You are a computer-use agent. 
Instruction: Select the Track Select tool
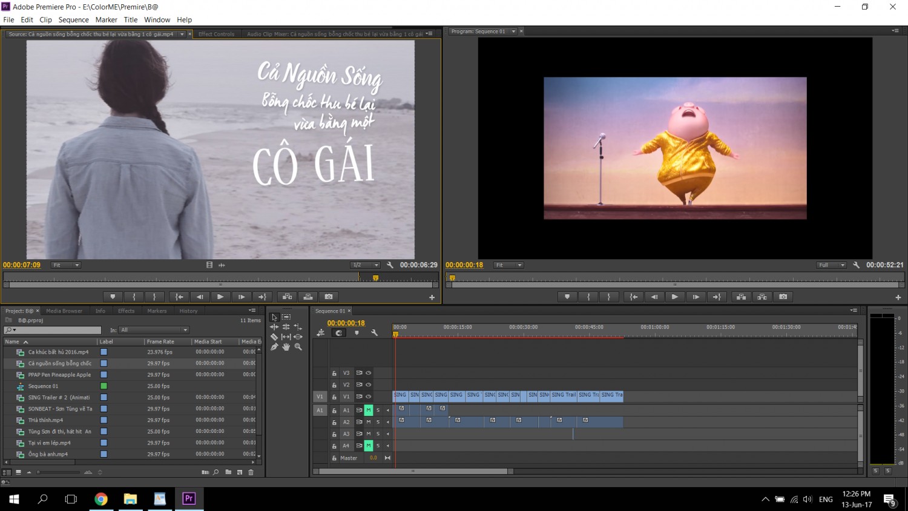click(286, 317)
